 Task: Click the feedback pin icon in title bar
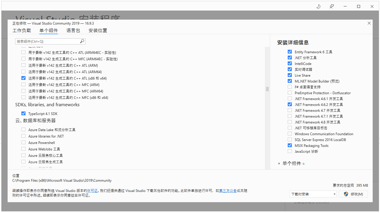(332, 6)
